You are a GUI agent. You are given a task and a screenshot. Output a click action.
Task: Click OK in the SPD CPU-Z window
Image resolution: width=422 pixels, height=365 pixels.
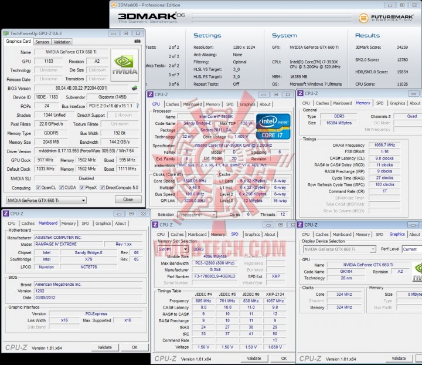[x=284, y=359]
